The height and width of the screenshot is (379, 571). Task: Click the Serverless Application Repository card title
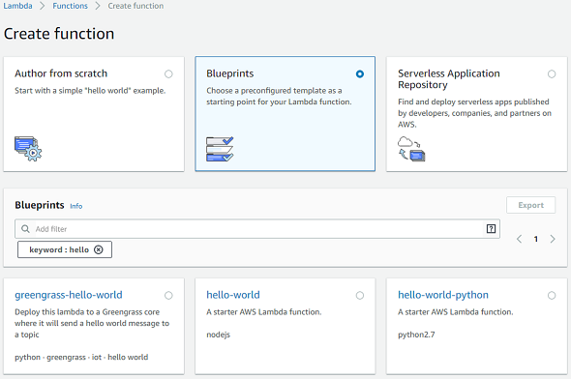click(449, 79)
